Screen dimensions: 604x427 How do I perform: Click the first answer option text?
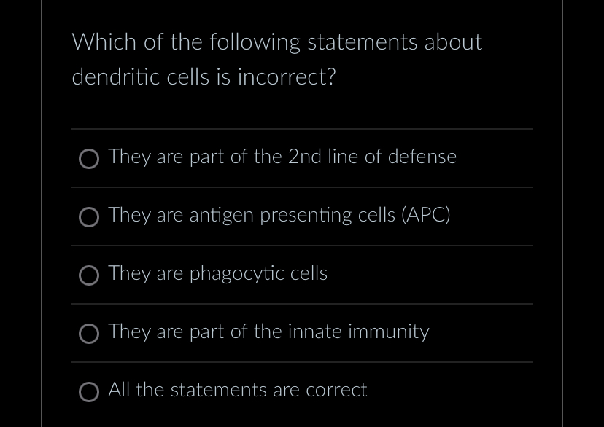282,157
